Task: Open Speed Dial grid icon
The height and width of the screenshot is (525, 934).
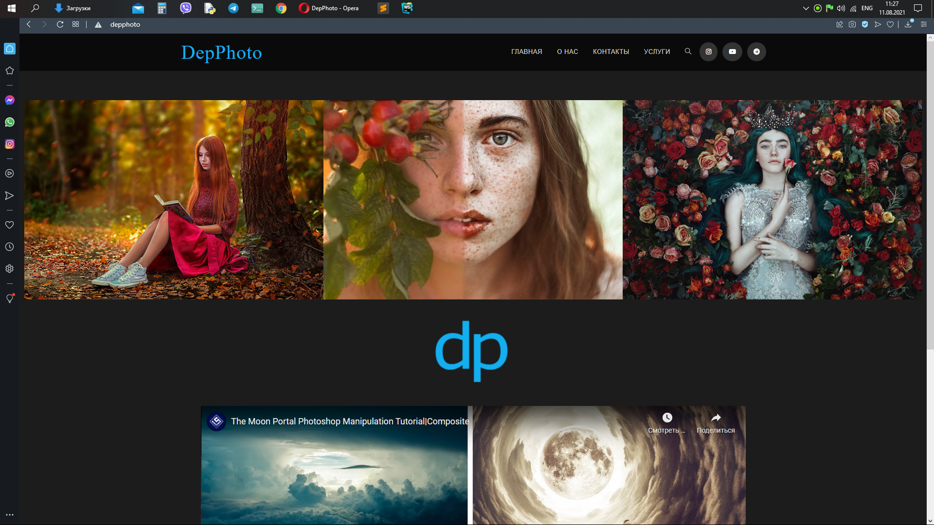Action: click(75, 24)
